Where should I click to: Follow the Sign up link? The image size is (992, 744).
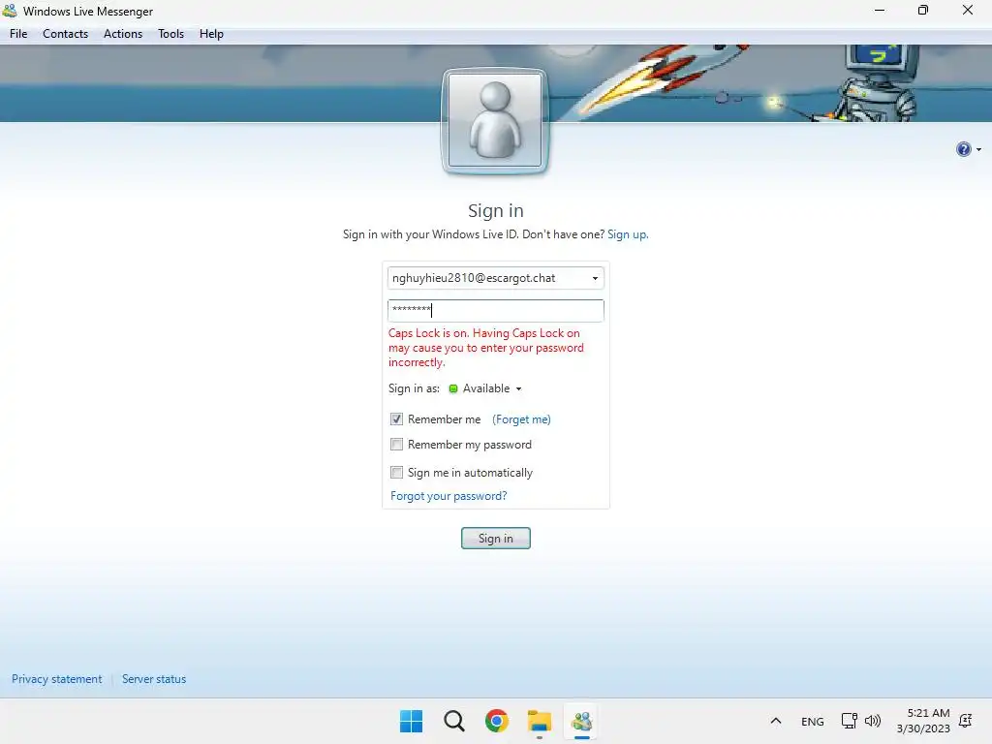(x=628, y=234)
